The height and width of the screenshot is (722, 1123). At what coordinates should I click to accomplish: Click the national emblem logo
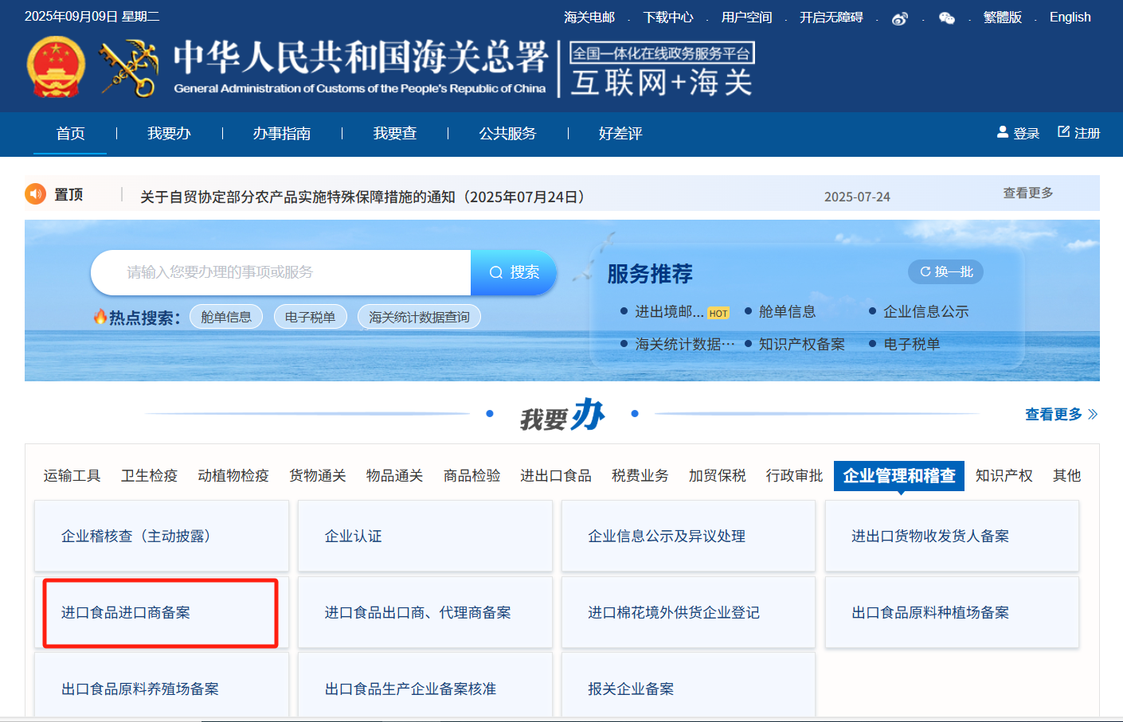click(x=56, y=68)
